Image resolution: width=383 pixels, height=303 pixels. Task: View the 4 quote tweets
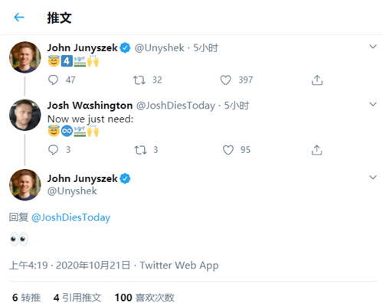tap(77, 298)
